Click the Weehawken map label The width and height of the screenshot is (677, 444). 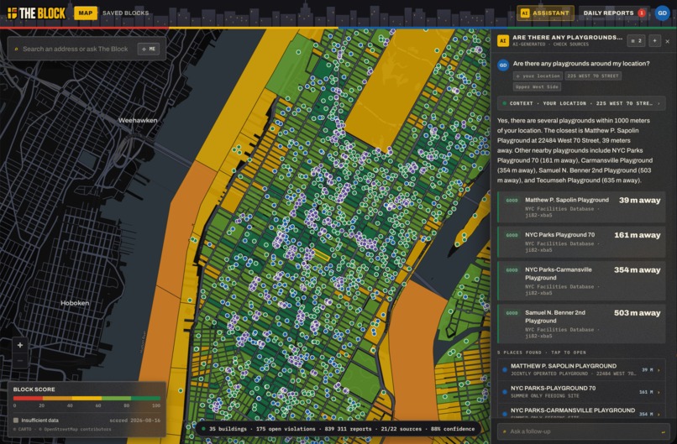click(x=138, y=120)
